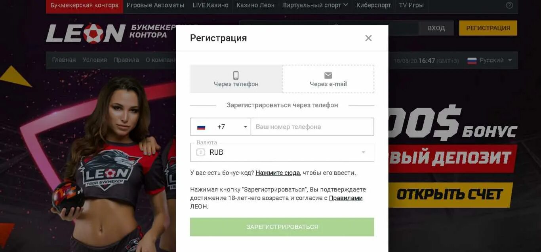Open help question mark icon top right

pos(509,5)
